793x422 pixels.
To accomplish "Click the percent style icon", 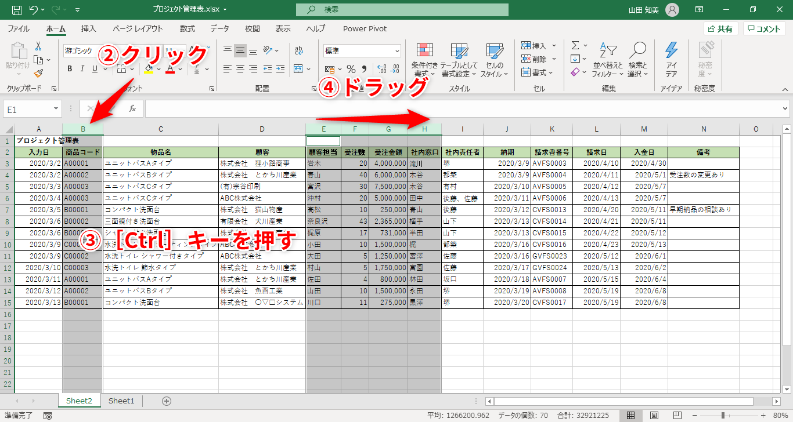I will (351, 69).
